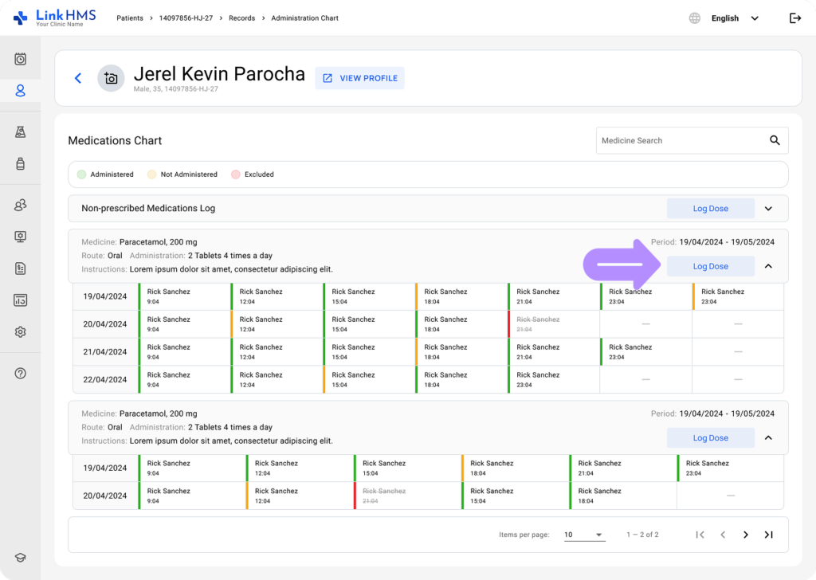The image size is (816, 580).
Task: Open the settings gear in sidebar
Action: (x=21, y=332)
